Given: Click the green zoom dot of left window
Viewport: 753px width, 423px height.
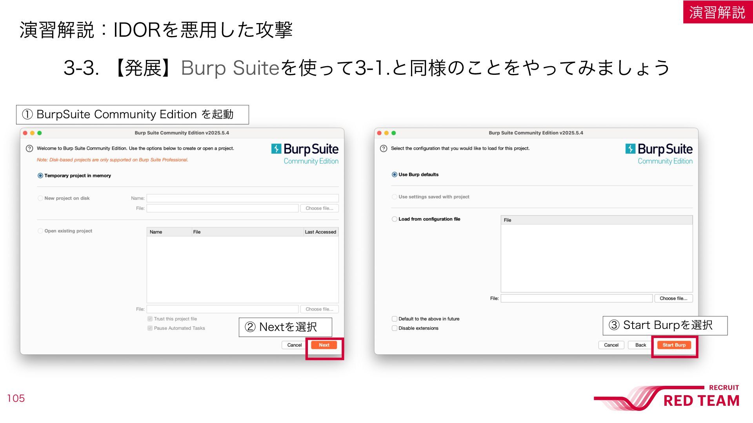Looking at the screenshot, I should (40, 133).
